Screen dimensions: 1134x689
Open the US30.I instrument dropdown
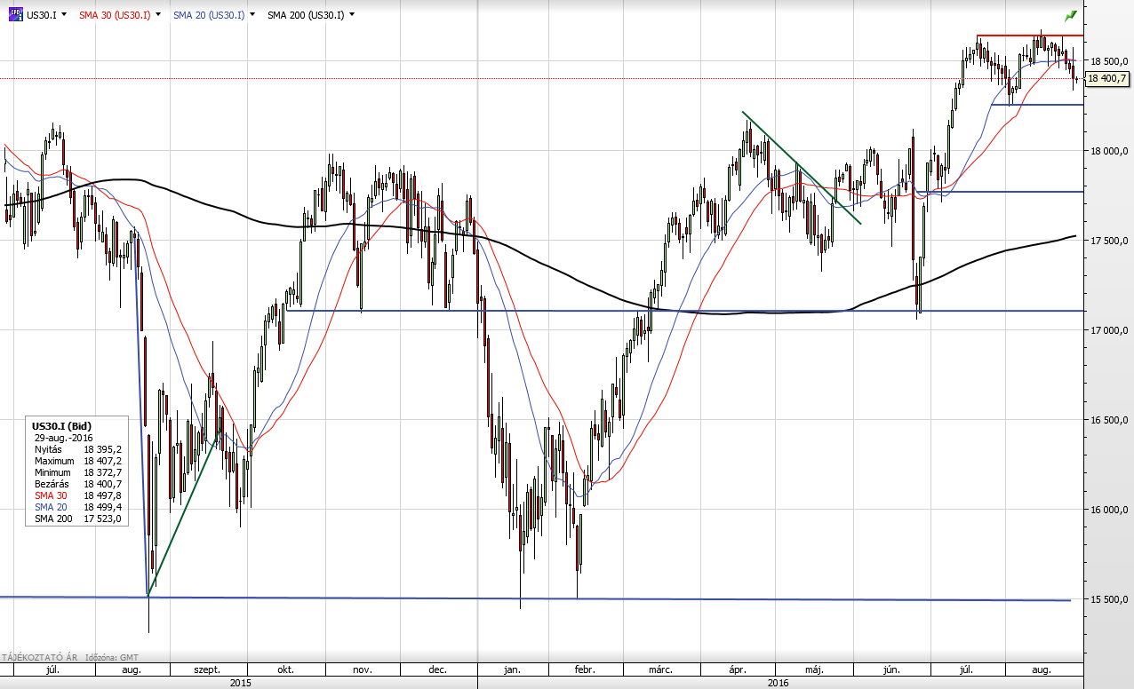click(x=65, y=15)
